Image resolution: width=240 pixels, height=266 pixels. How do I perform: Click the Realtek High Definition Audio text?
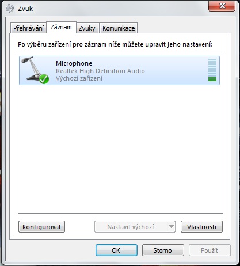coord(100,71)
